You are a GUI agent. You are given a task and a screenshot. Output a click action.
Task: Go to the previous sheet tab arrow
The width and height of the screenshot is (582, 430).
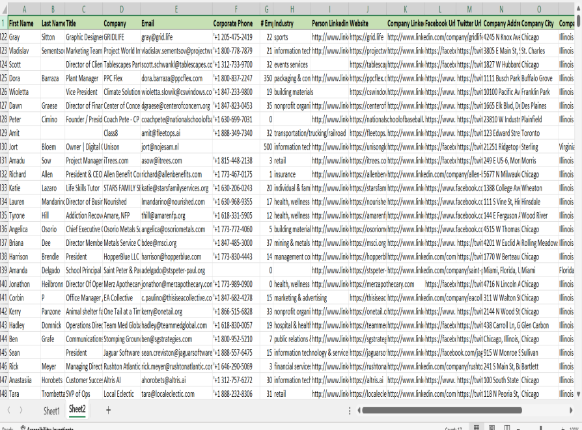(9, 410)
